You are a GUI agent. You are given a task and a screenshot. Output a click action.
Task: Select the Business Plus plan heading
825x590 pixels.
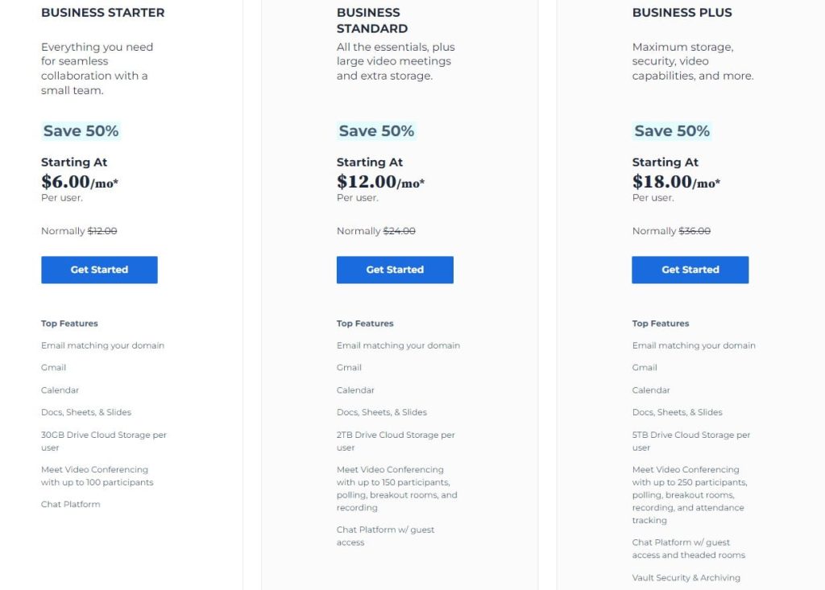coord(682,13)
